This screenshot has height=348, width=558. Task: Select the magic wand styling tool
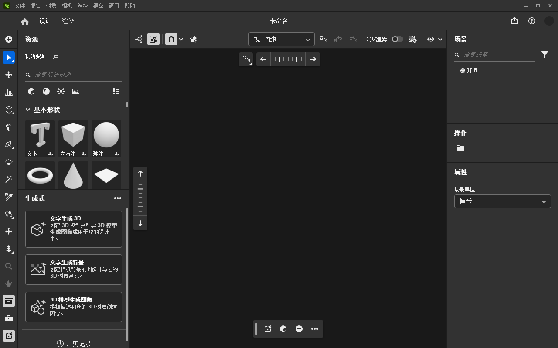pos(9,179)
